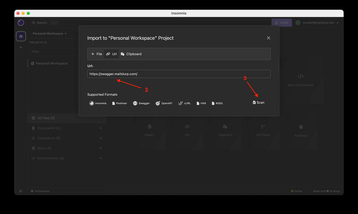Add a new Environment with the plus icon
The height and width of the screenshot is (214, 358).
(100, 158)
